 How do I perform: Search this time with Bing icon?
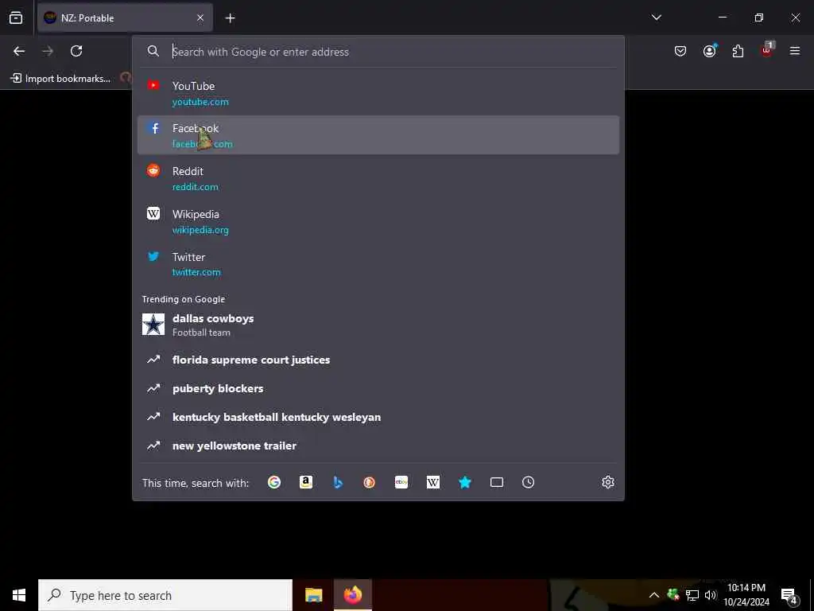click(x=337, y=482)
